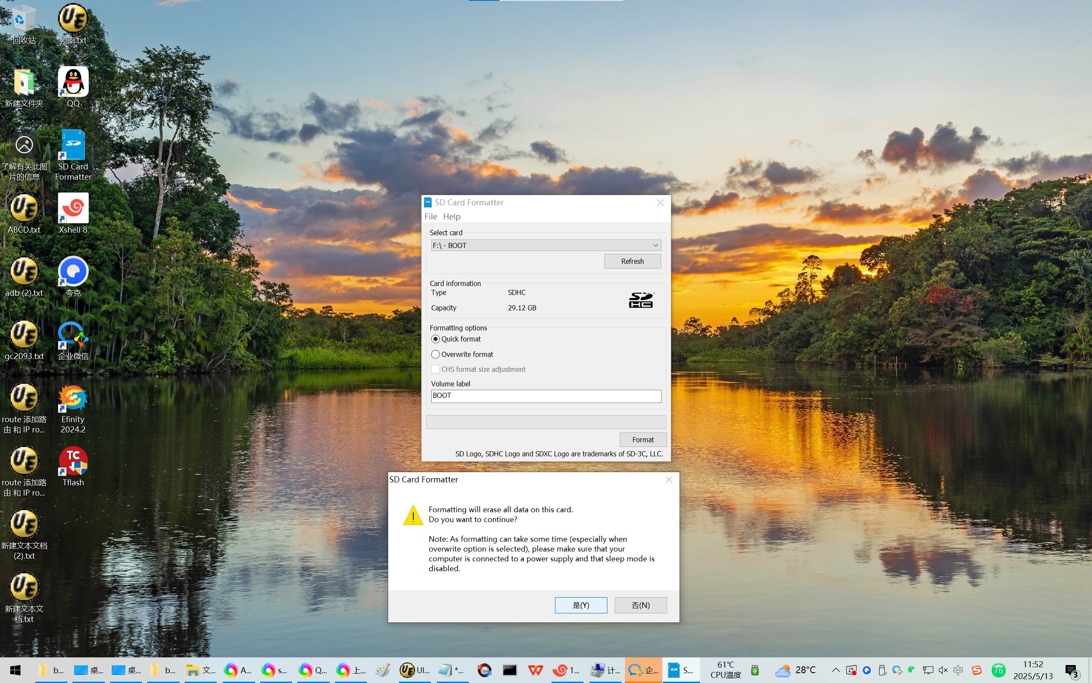Viewport: 1092px width, 683px height.
Task: Cancel formatting with 否(N) button
Action: tap(640, 605)
